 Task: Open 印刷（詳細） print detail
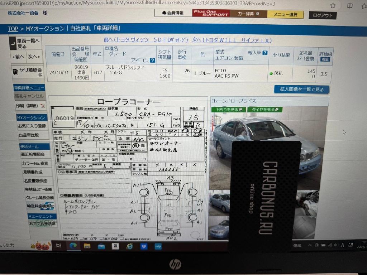pos(30,106)
